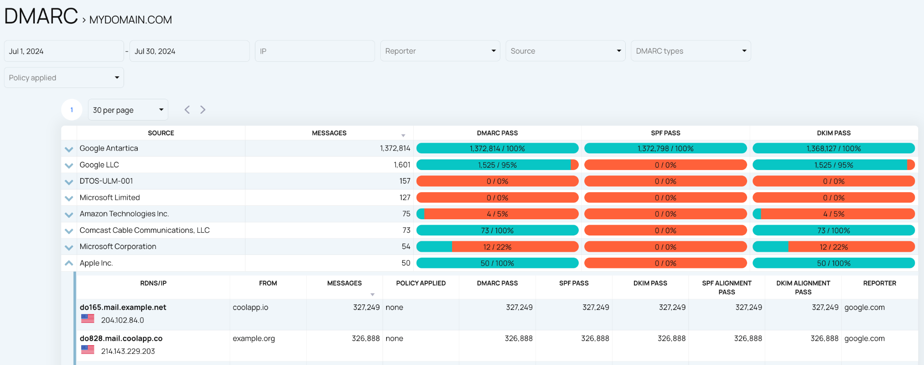The width and height of the screenshot is (924, 365).
Task: Expand the Microsoft Corporation source row
Action: (69, 247)
